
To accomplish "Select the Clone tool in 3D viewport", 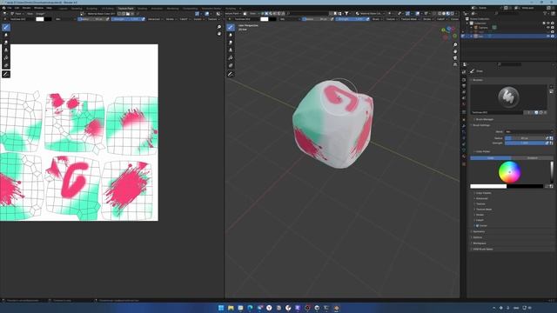I will click(231, 50).
